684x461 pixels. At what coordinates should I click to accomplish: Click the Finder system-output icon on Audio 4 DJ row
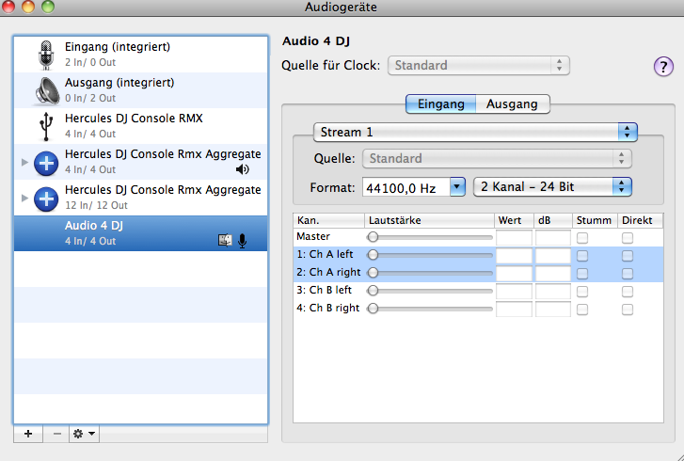225,240
